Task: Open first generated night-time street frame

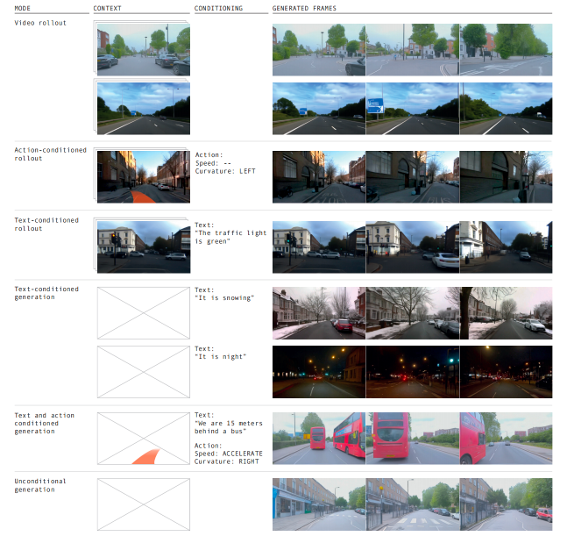Action: click(319, 372)
